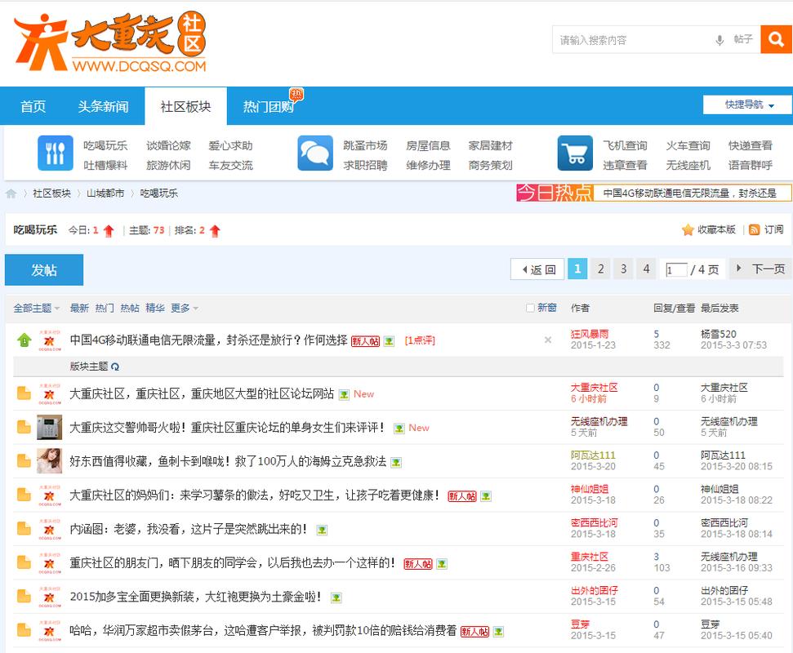Screen dimensions: 793x653
Task: Open the 今日热点 headline about 4G流量
Action: (690, 193)
